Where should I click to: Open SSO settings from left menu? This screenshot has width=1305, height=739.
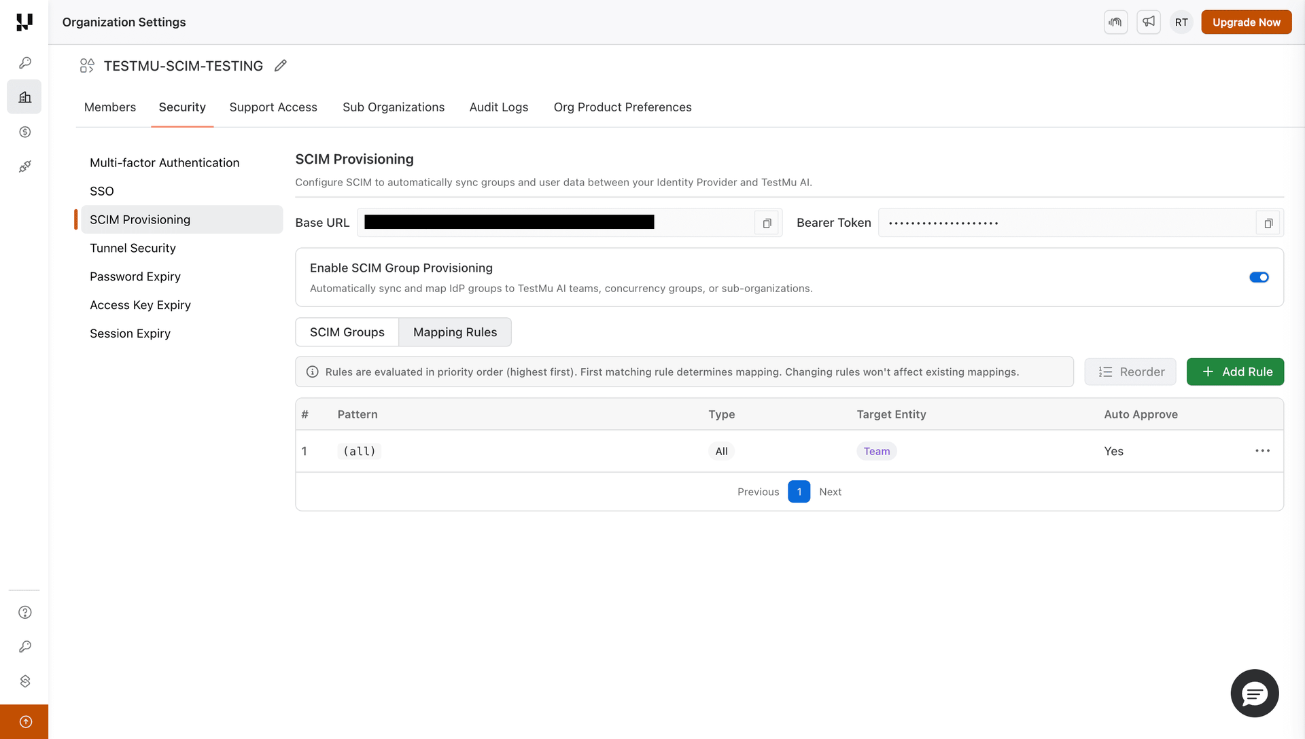tap(101, 191)
